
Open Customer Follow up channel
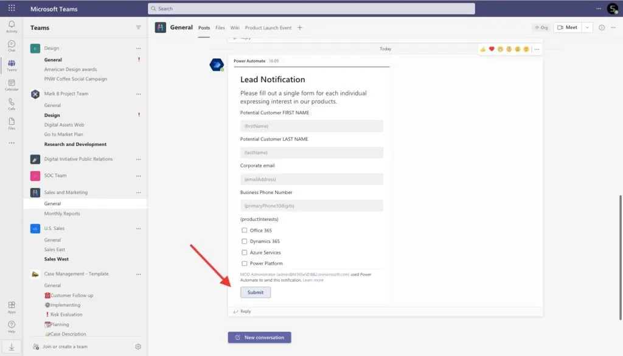69,295
